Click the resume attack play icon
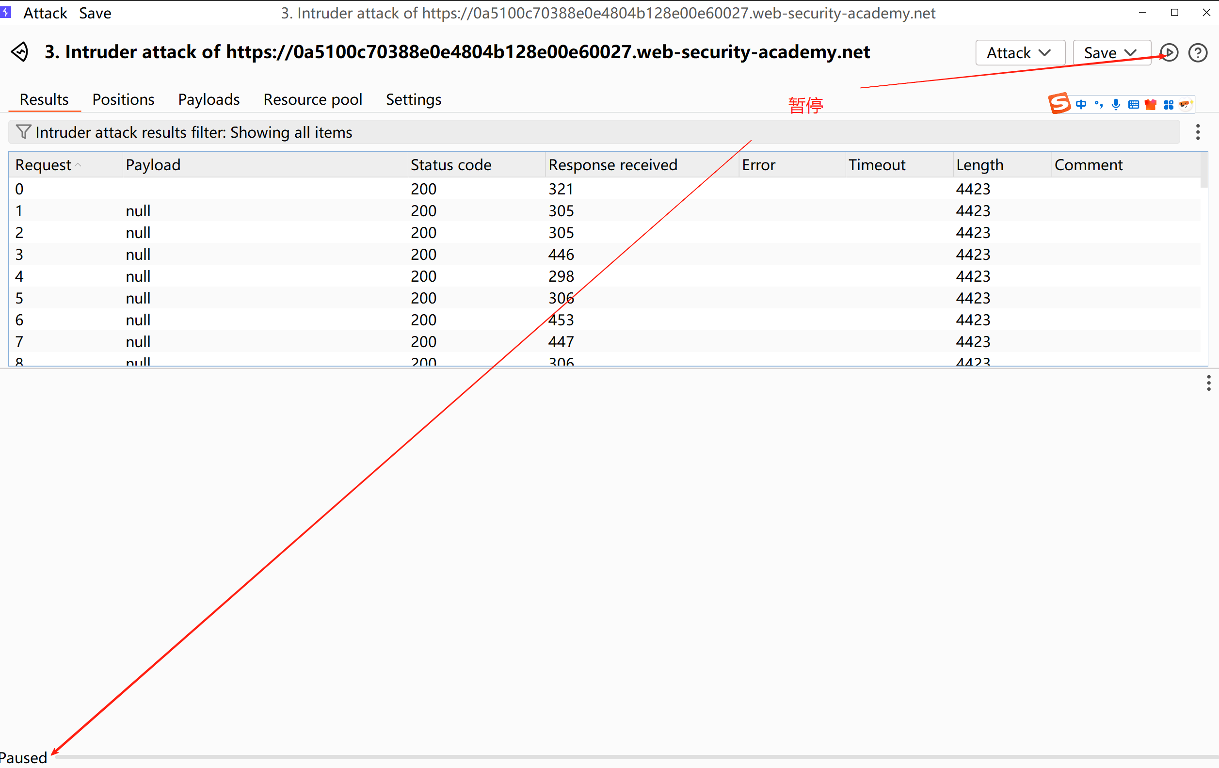1219x768 pixels. tap(1169, 53)
